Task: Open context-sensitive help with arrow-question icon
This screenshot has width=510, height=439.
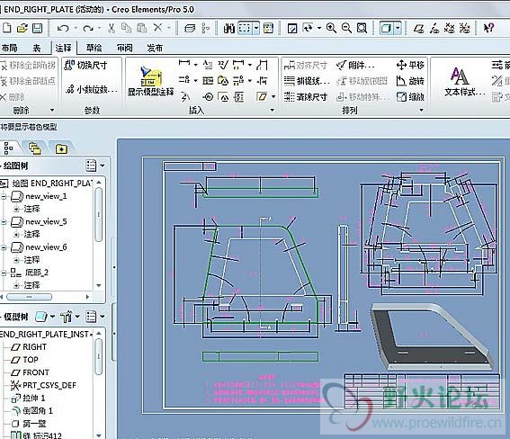Action: [488, 28]
